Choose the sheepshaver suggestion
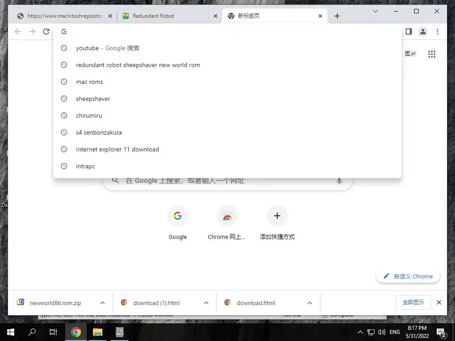Image resolution: width=455 pixels, height=341 pixels. [227, 99]
